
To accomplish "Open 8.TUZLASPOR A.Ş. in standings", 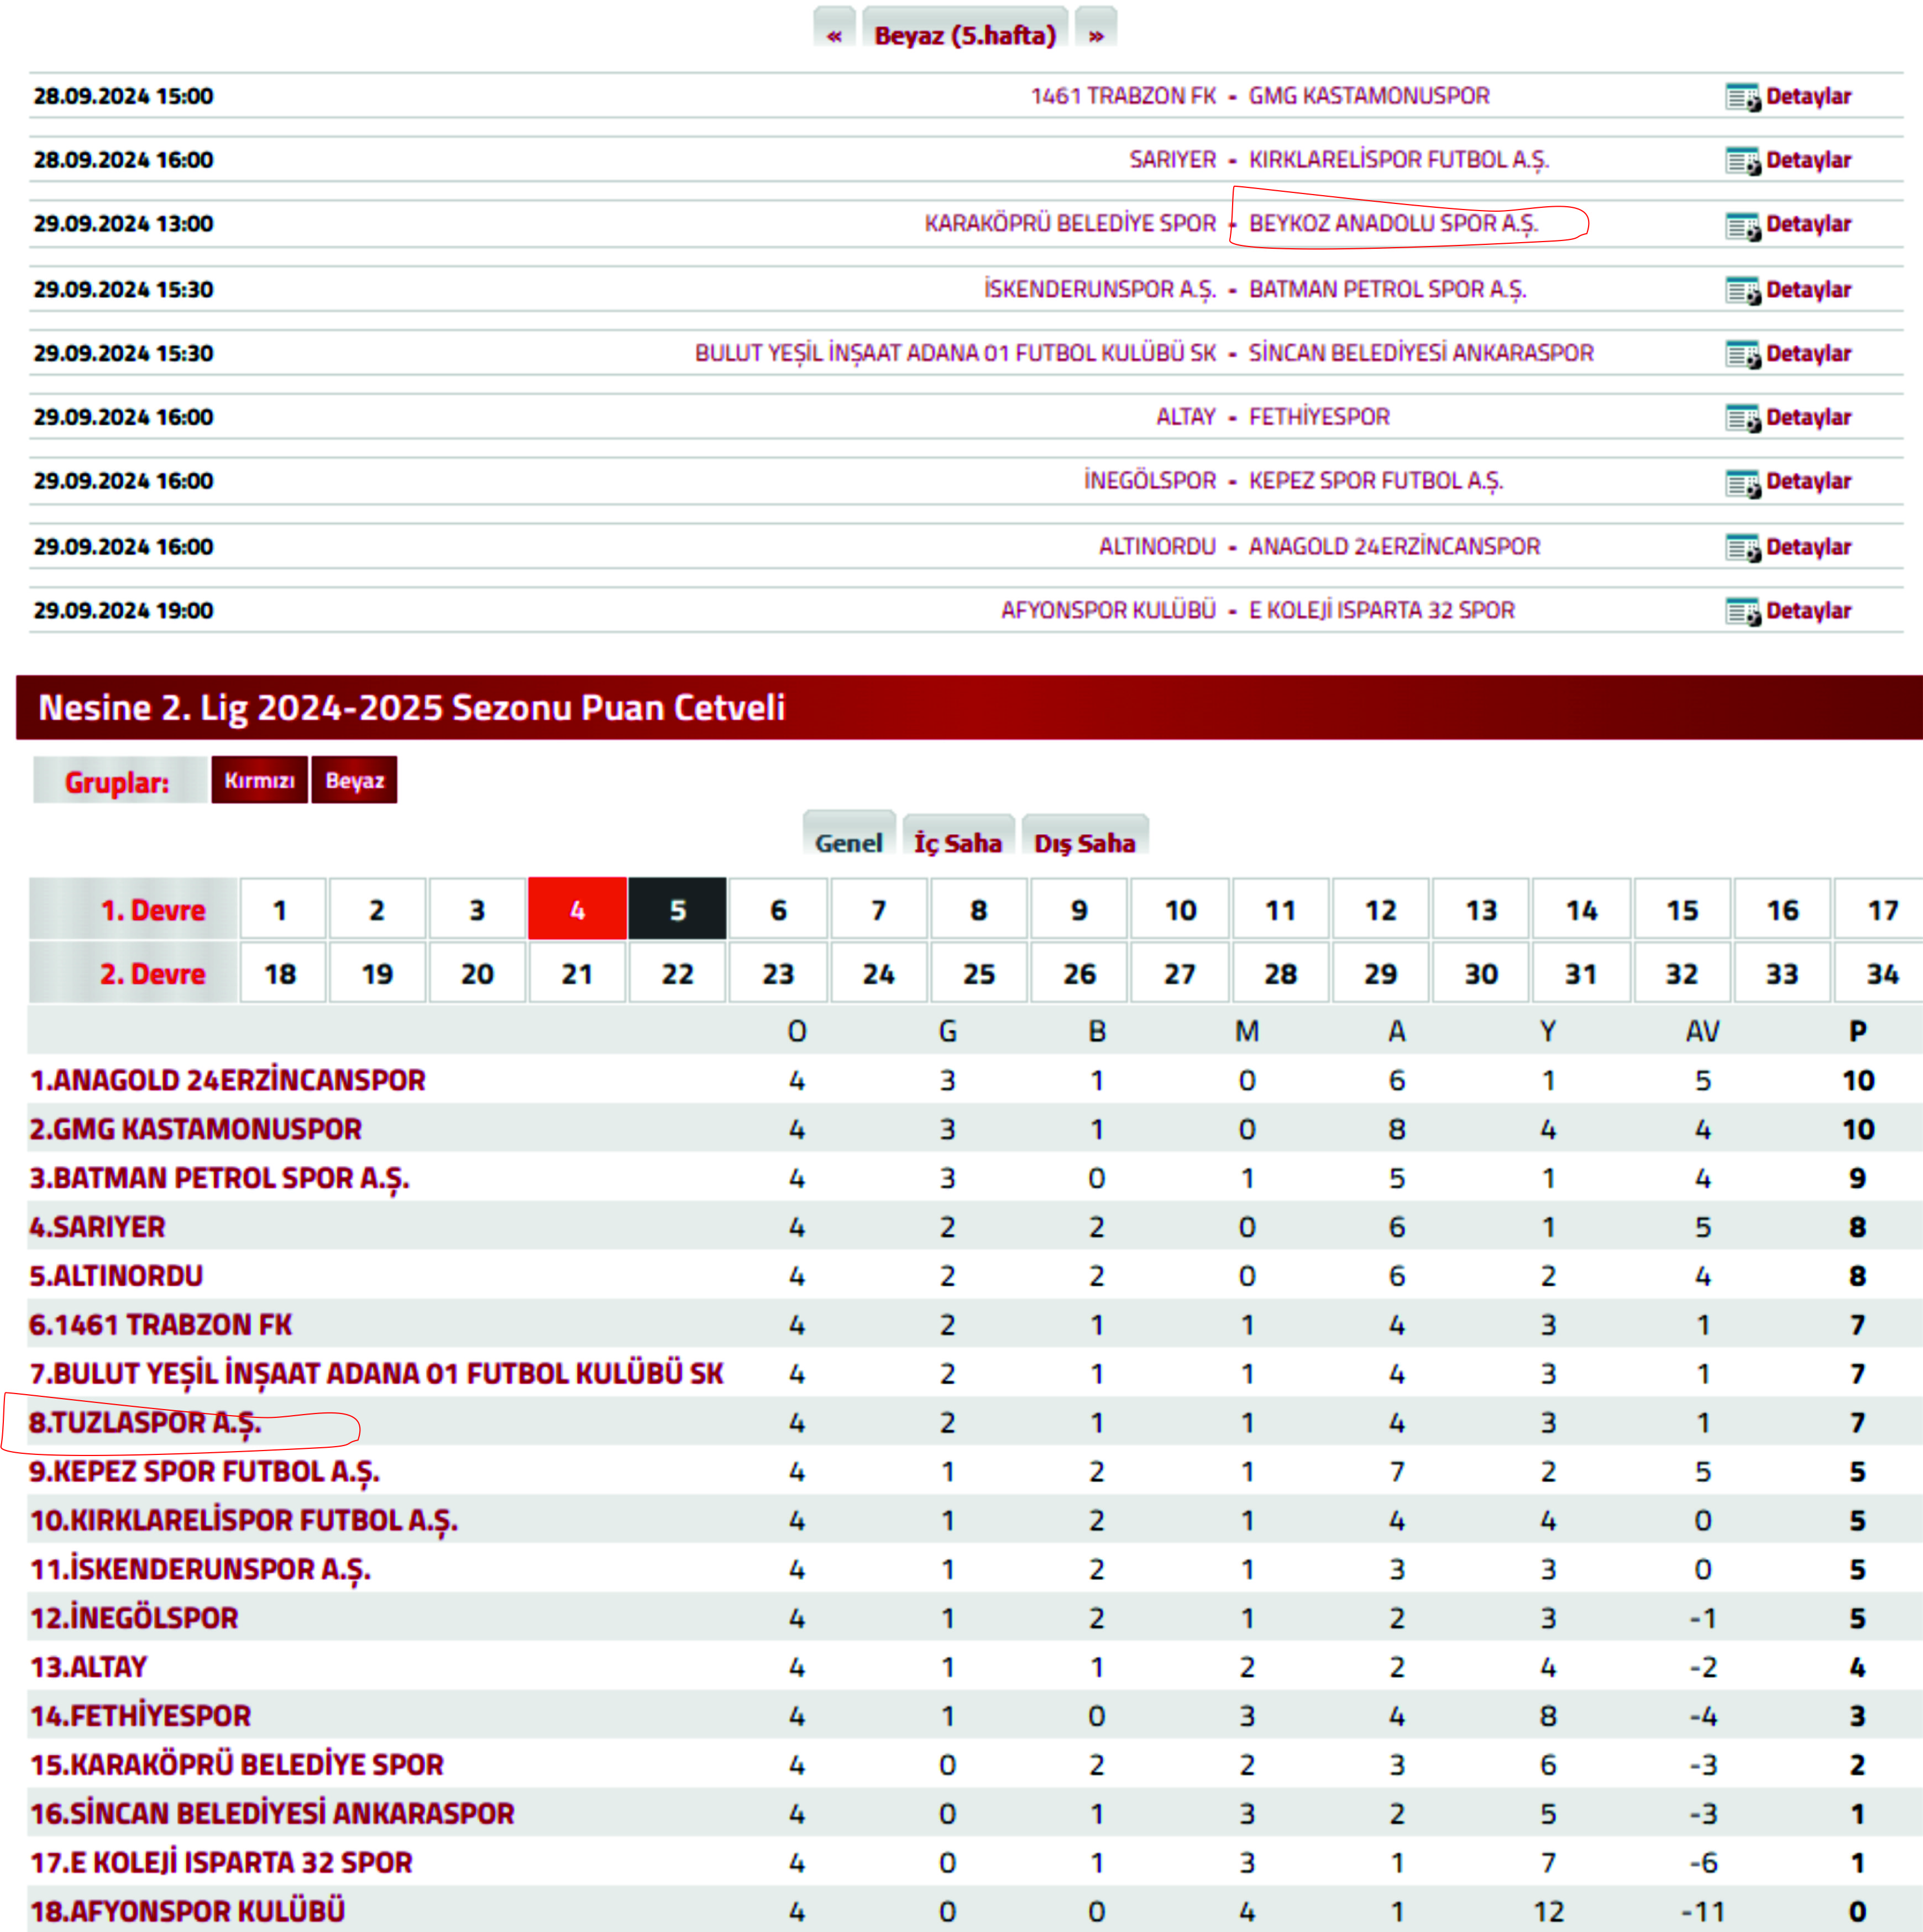I will click(146, 1424).
